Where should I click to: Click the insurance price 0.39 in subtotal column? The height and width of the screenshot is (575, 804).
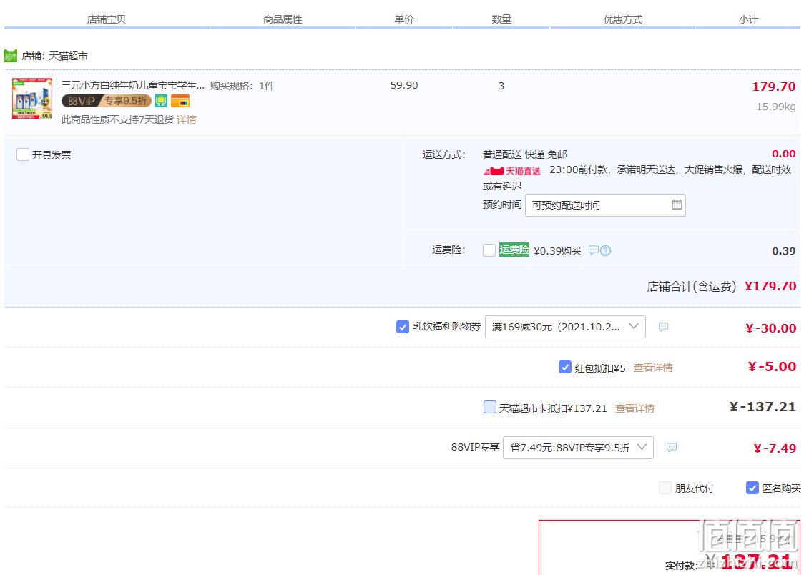[x=783, y=251]
